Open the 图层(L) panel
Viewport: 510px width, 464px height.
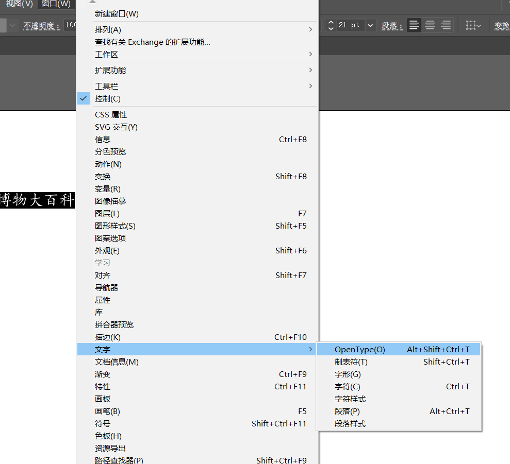point(197,214)
